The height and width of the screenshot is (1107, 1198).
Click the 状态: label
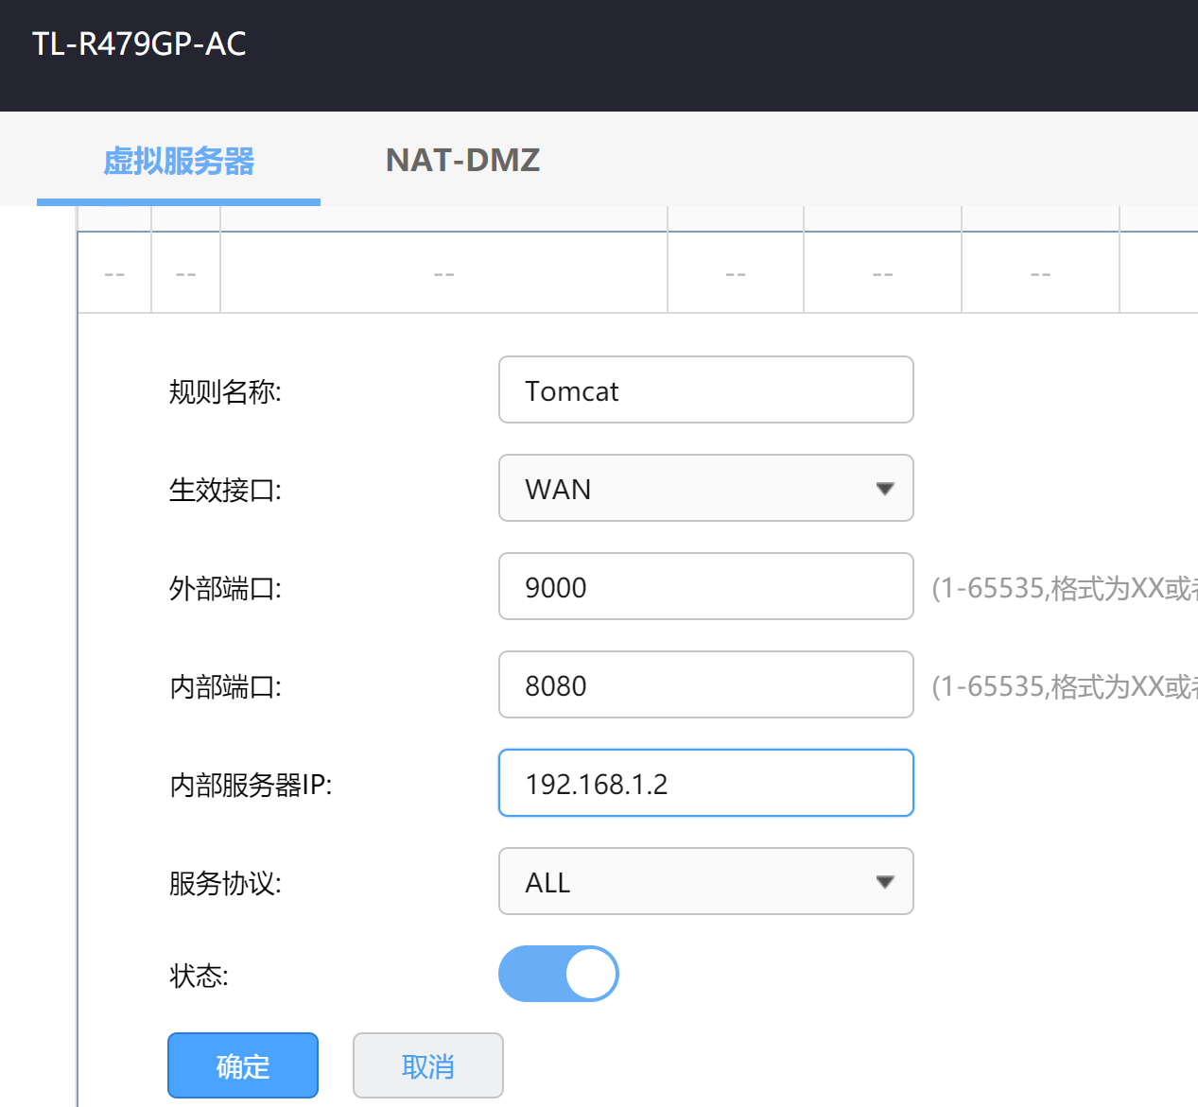(x=199, y=975)
